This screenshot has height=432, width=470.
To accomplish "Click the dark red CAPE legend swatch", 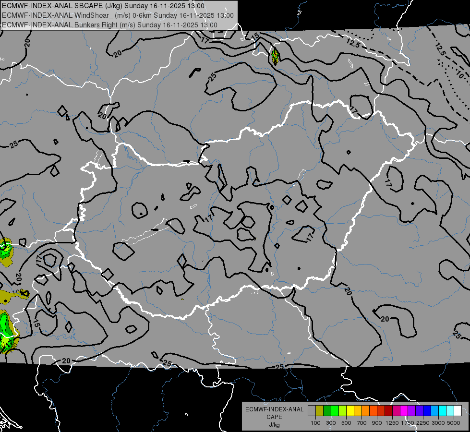I will click(389, 411).
